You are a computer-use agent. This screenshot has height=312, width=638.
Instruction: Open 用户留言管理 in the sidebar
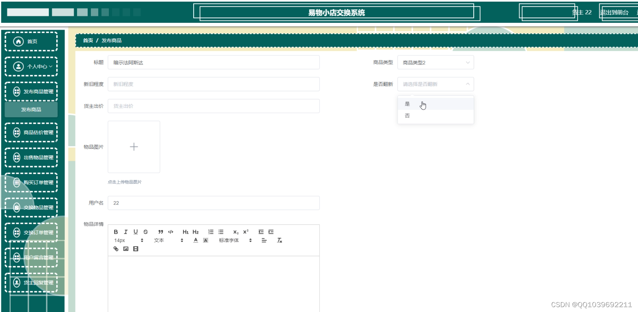click(31, 257)
